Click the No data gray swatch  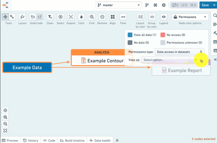[130, 43]
